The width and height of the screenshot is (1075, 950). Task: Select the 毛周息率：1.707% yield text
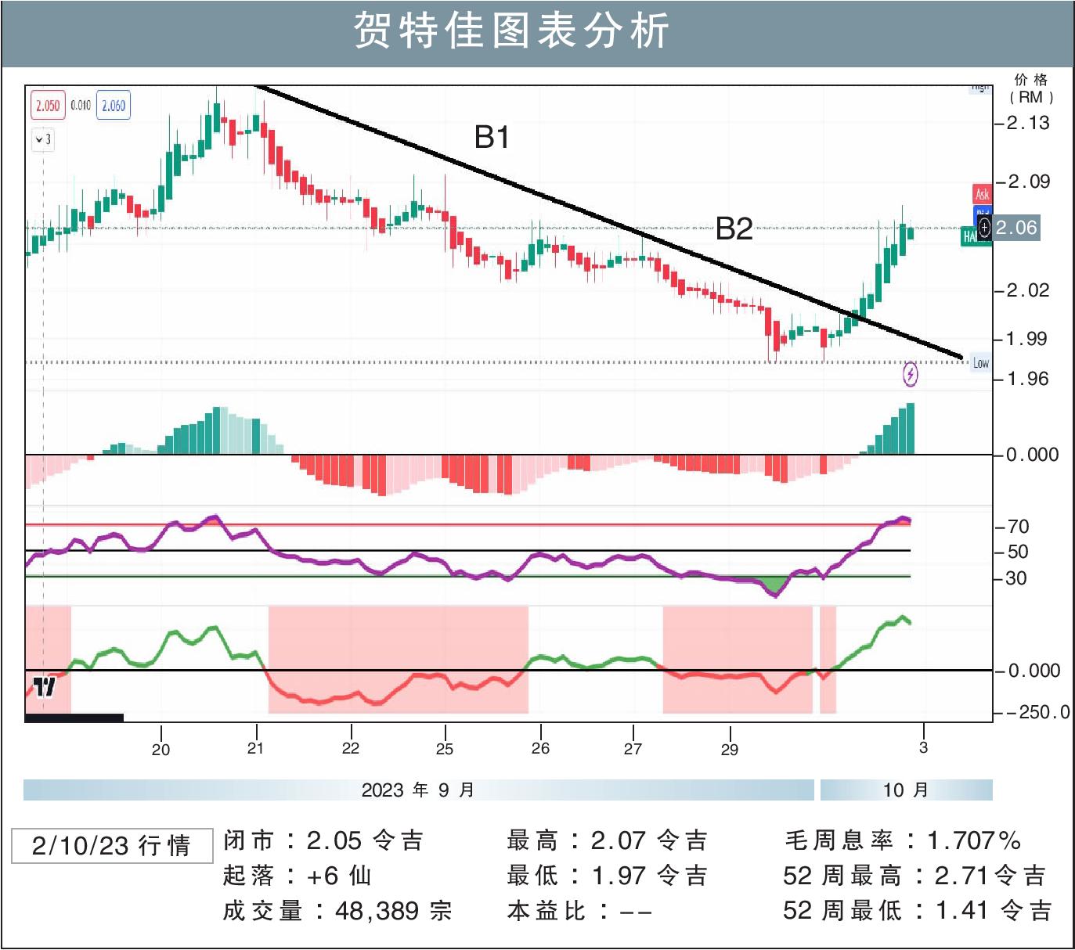pyautogui.click(x=903, y=840)
